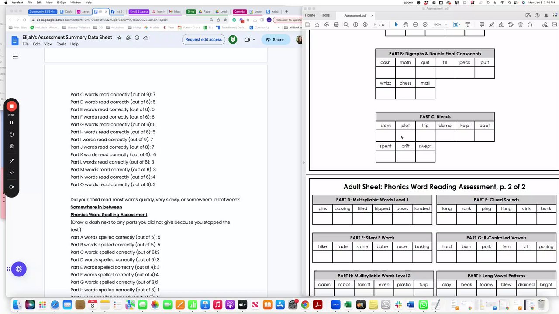This screenshot has height=314, width=559.
Task: Expand the Email & Asana tab group
Action: [139, 12]
